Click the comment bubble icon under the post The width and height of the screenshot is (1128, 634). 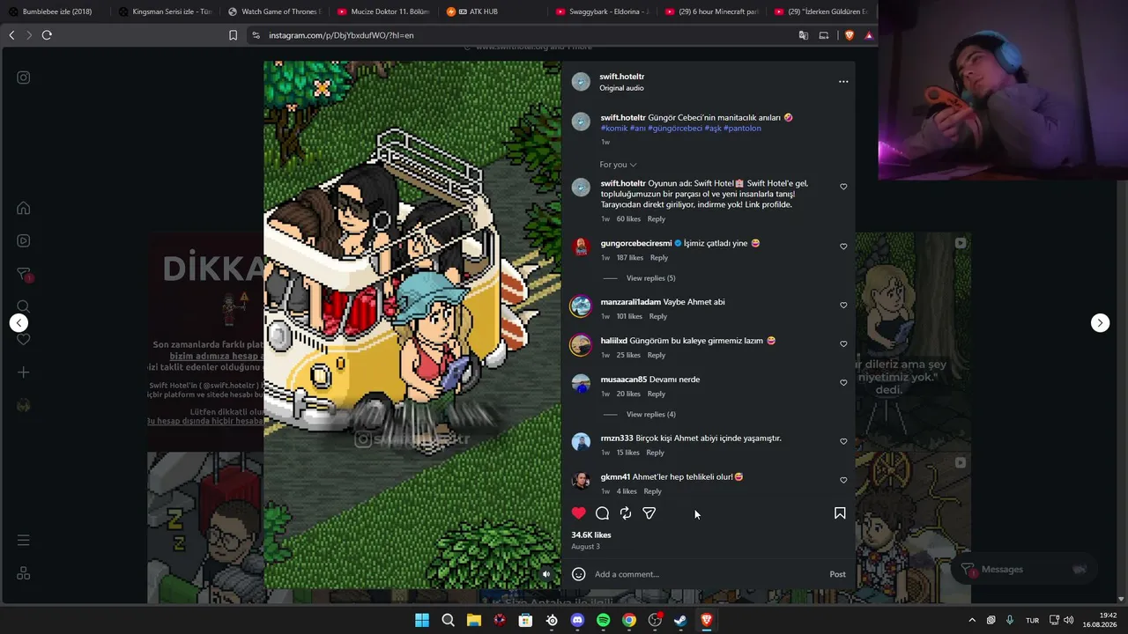click(x=602, y=513)
